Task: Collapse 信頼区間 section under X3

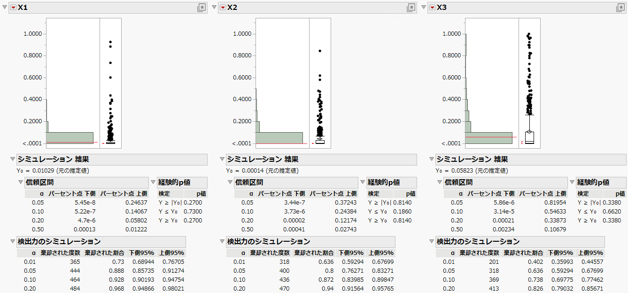Action: coord(439,182)
